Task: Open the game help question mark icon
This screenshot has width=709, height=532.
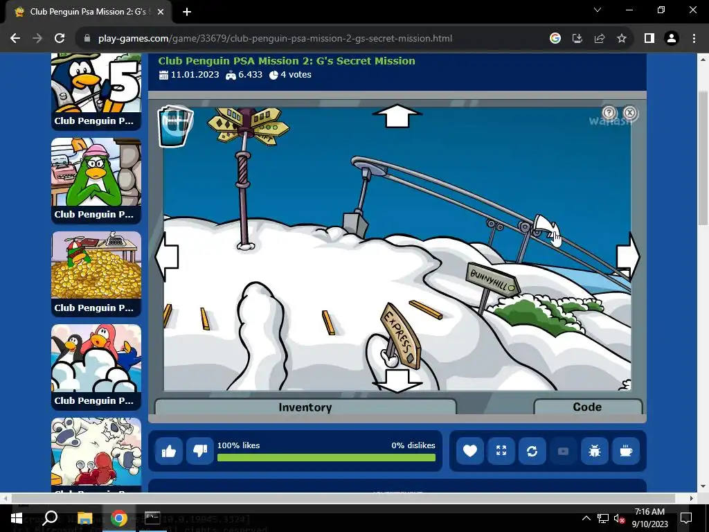Action: pyautogui.click(x=609, y=113)
